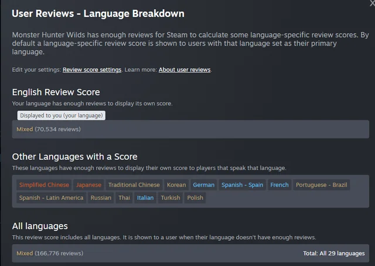
Task: Select the Italian language tag
Action: tap(145, 198)
